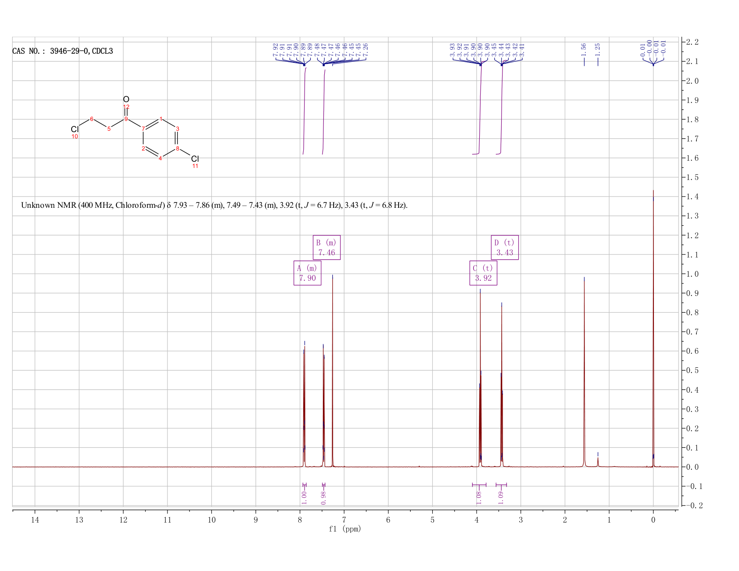Click the solvent peak label 7.26
The width and height of the screenshot is (739, 571).
[x=365, y=50]
